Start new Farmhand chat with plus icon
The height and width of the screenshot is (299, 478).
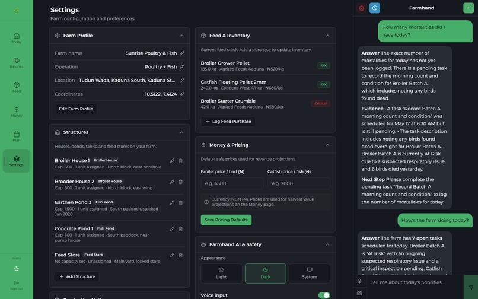469,8
